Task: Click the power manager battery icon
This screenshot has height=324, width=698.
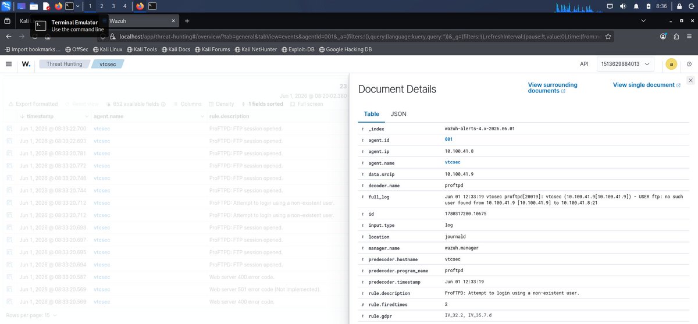Action: coord(648,6)
